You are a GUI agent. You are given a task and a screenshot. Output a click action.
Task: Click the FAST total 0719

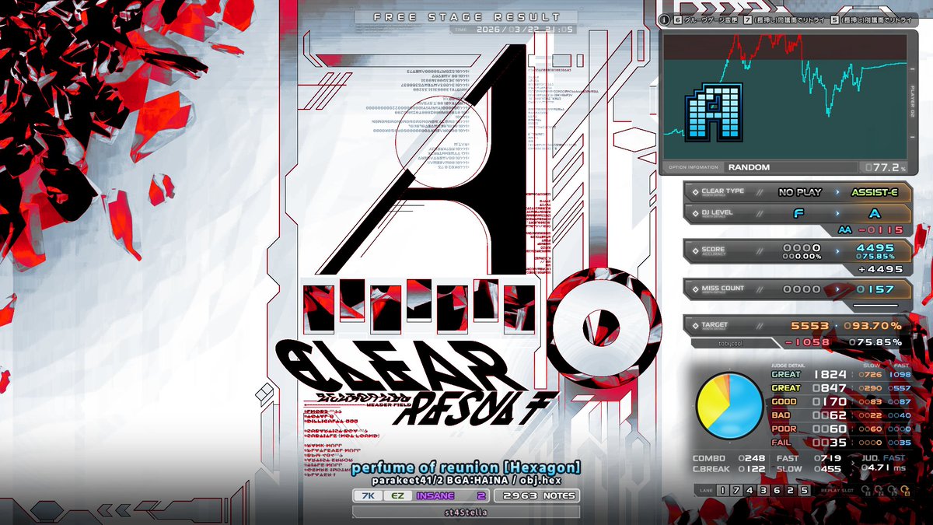click(x=828, y=459)
